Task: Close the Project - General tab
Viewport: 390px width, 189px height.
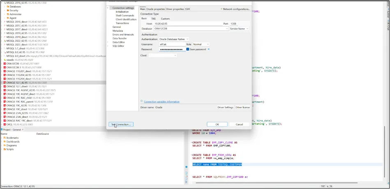Action: [x=23, y=129]
